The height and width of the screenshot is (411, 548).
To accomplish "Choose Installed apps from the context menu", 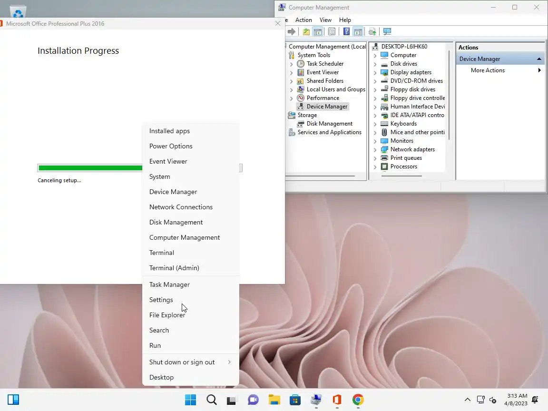I will [x=190, y=131].
